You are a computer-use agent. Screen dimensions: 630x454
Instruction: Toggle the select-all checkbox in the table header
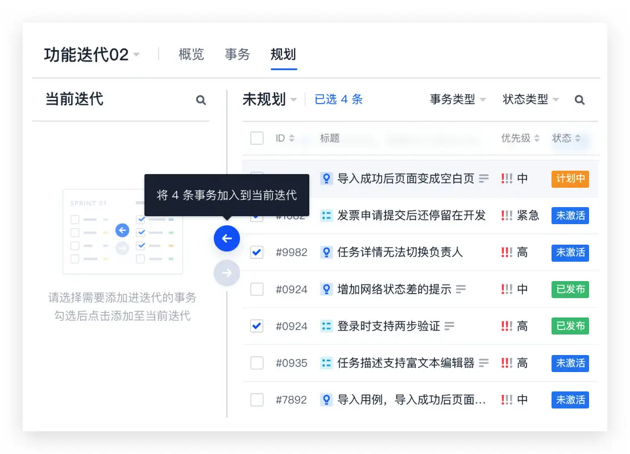[256, 138]
